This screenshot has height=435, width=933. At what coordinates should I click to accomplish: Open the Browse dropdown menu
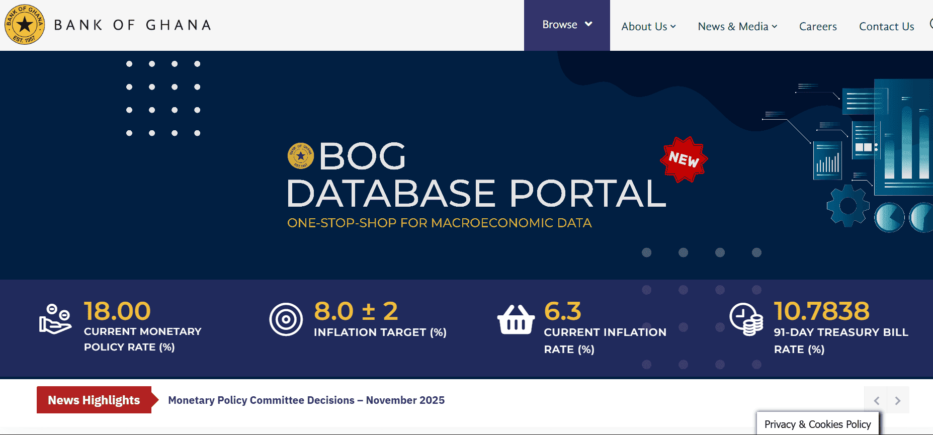[x=567, y=25]
